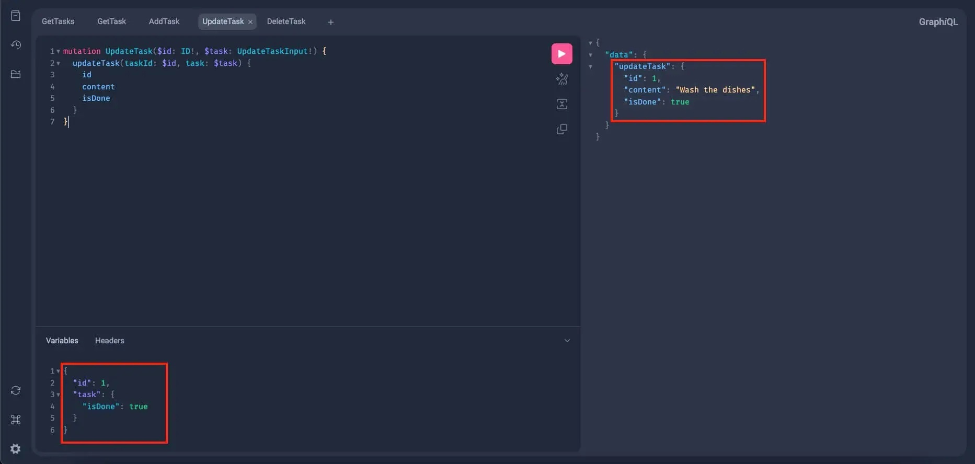
Task: Open the Documentation Explorer sidebar icon
Action: click(x=16, y=16)
